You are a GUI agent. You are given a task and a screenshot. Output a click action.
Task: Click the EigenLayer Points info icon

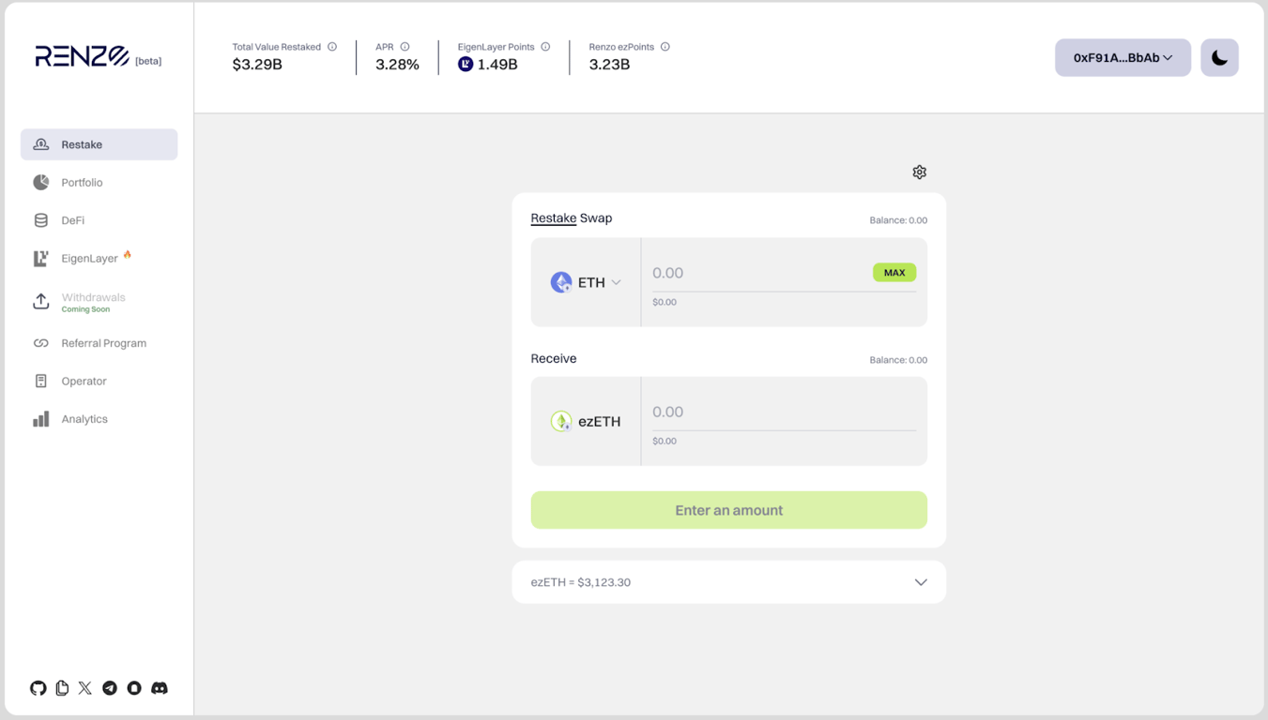point(545,47)
